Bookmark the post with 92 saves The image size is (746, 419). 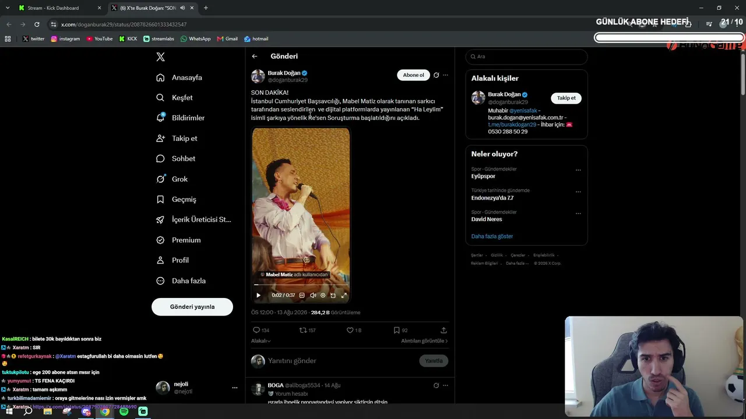(x=396, y=331)
